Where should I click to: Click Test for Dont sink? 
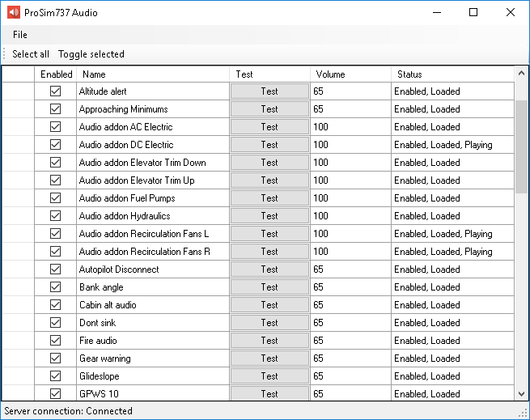269,323
